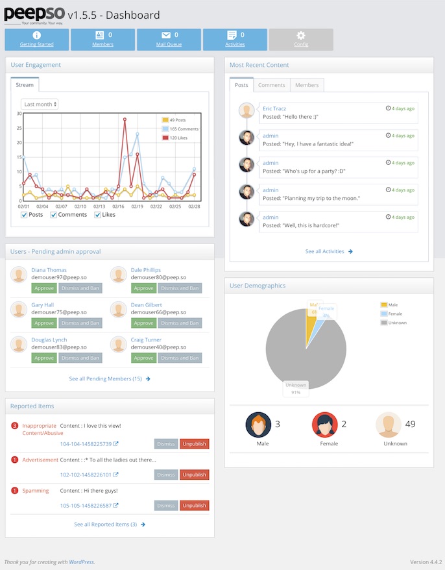Select the Stream tab in User Engagement

[x=25, y=85]
